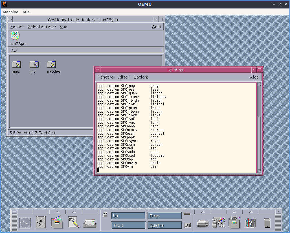Viewport: 290px width, 233px height.
Task: Click the SMCvim line in Terminal
Action: click(127, 167)
